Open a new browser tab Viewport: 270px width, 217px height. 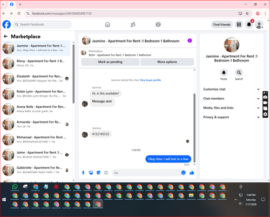click(x=20, y=4)
